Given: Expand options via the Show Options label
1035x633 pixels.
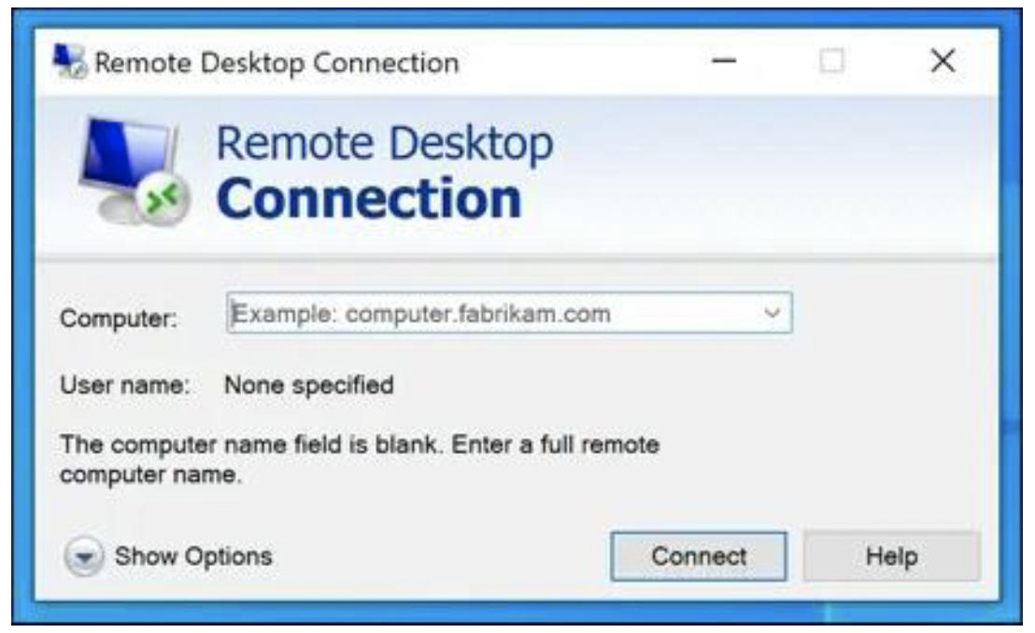Looking at the screenshot, I should (193, 556).
